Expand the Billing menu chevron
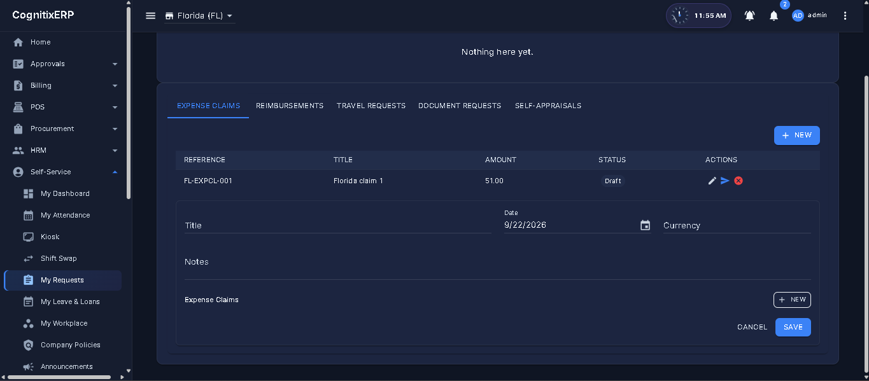Viewport: 869px width, 381px height. (115, 86)
